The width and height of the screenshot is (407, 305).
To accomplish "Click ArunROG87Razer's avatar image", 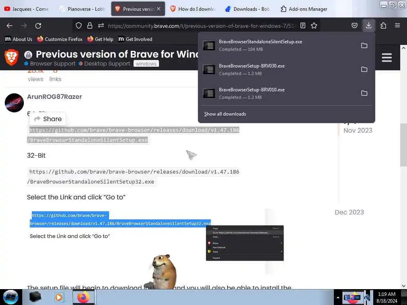I will coord(14,103).
